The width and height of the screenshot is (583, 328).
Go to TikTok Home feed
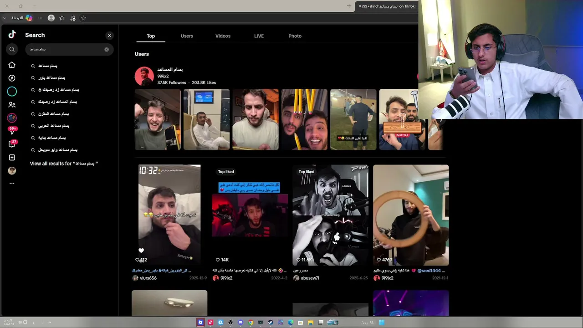pos(12,65)
